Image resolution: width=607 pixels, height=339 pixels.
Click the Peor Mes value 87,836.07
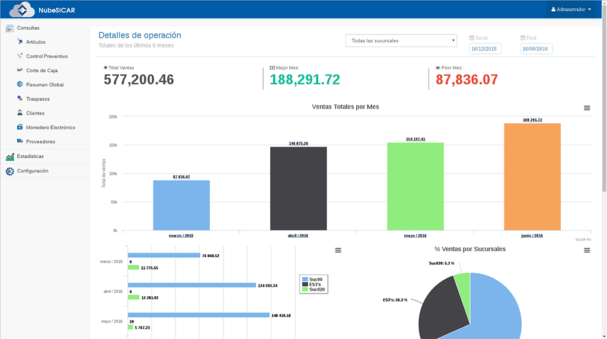pyautogui.click(x=467, y=80)
